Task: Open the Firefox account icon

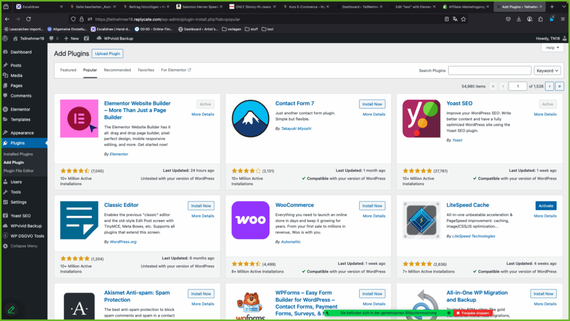Action: pos(530,20)
